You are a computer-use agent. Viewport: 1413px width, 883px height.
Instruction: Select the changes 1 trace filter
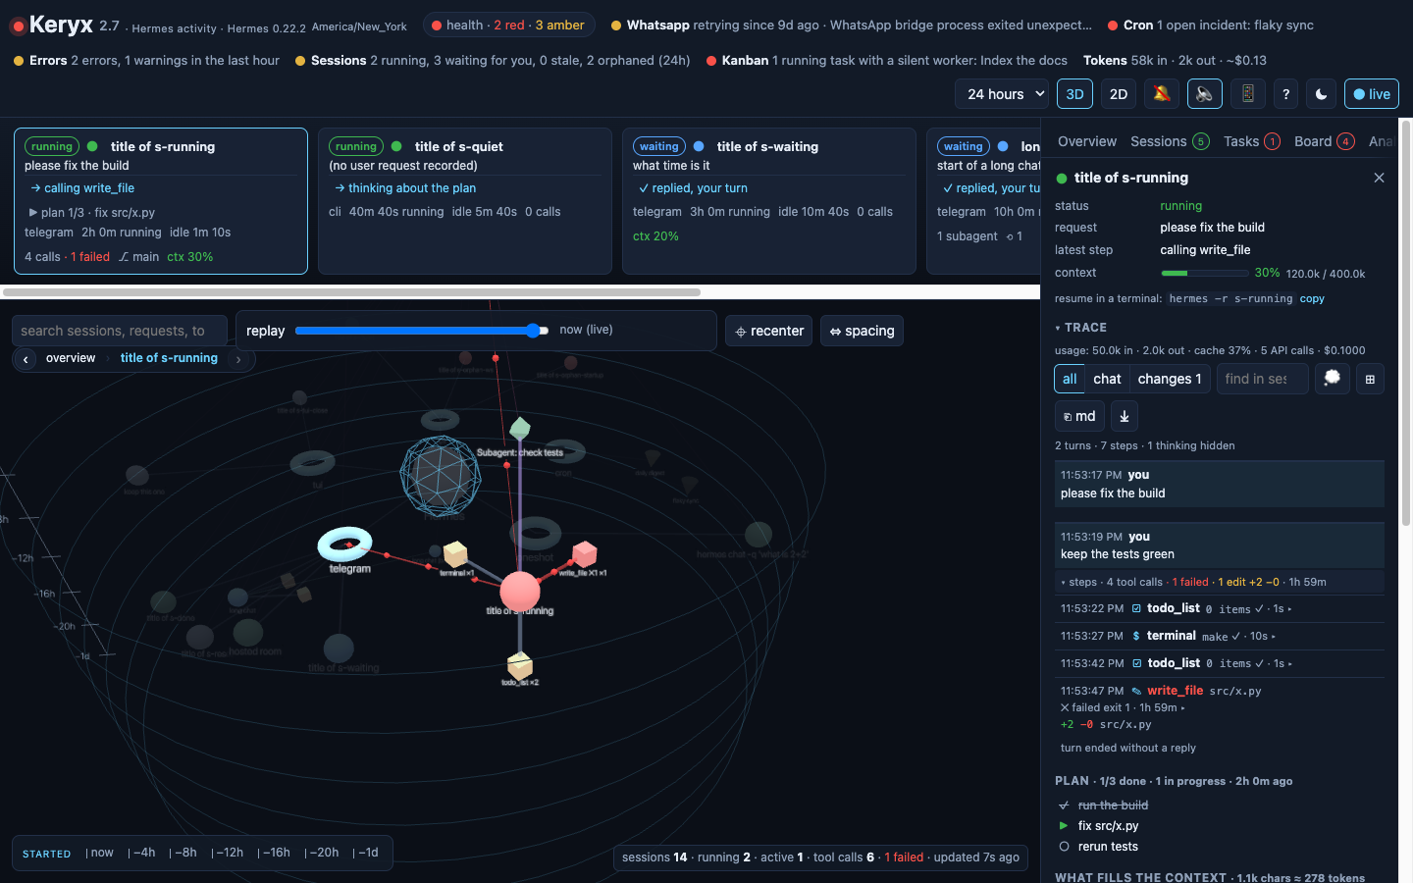(1170, 379)
